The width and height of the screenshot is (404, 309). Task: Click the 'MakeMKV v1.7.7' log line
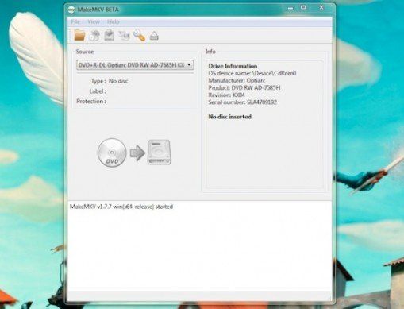(121, 207)
